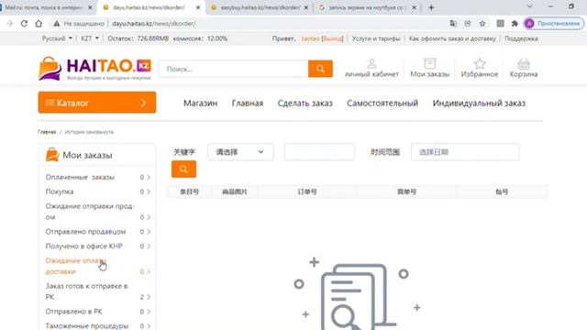Open Самостоятельный navigation item
Viewport: 587px width, 330px height.
click(382, 104)
